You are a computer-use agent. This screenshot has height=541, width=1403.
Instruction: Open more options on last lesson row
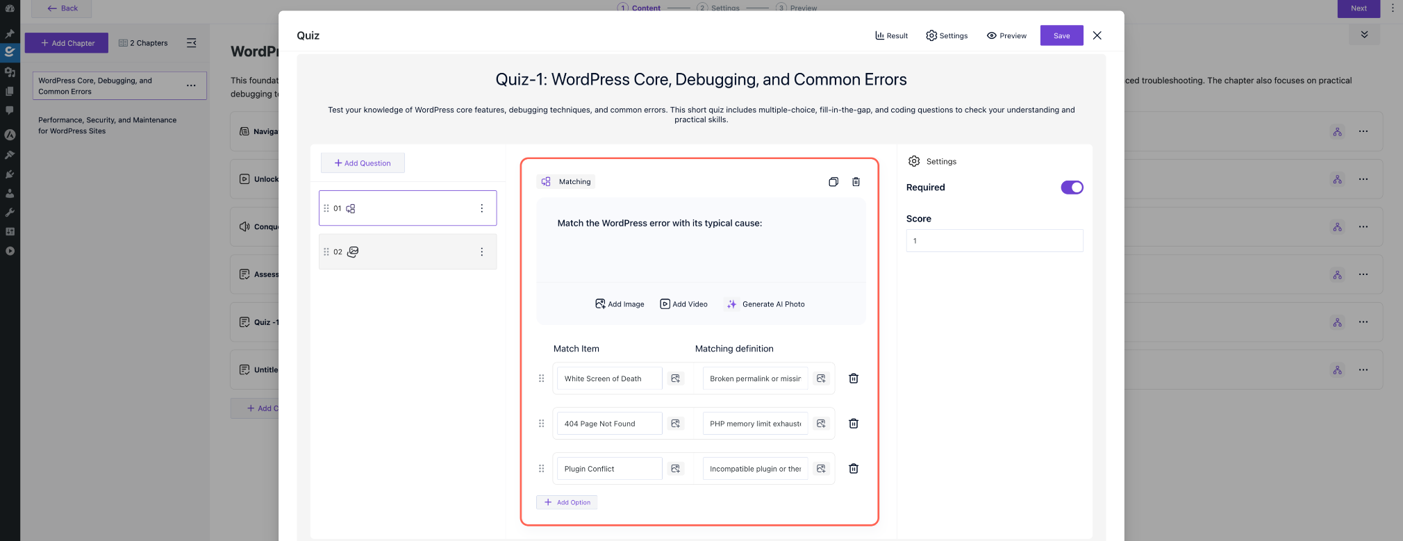click(x=1363, y=370)
